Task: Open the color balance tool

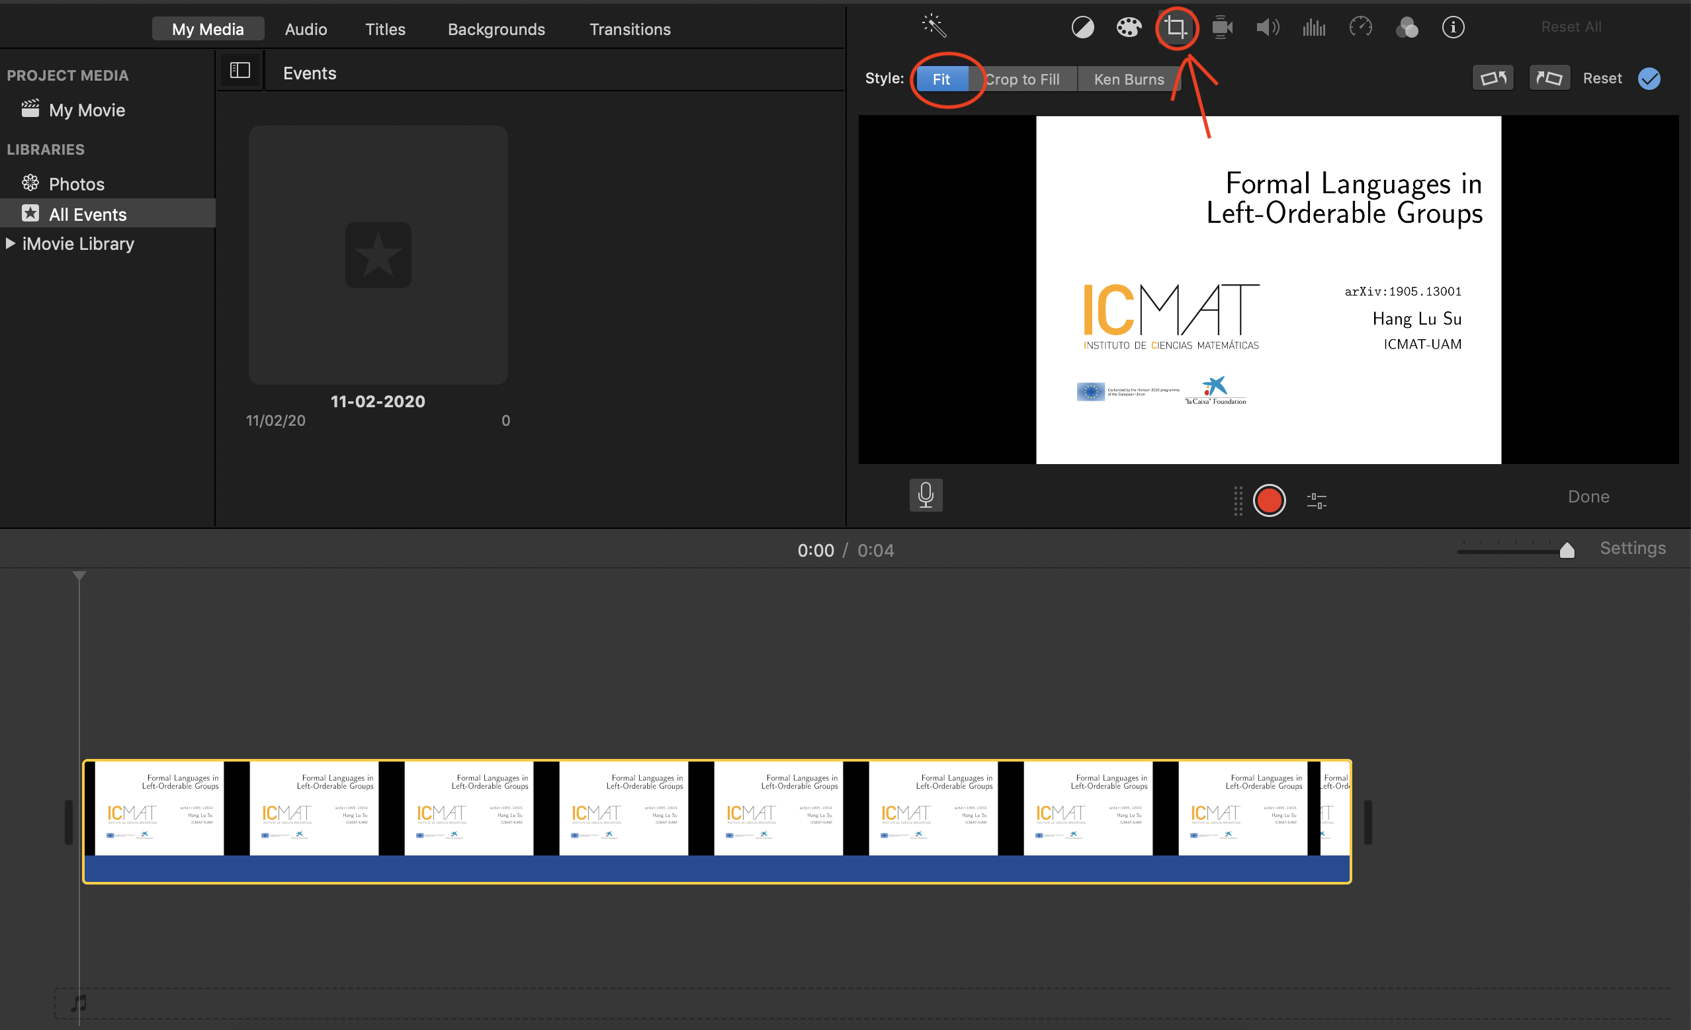Action: point(1082,27)
